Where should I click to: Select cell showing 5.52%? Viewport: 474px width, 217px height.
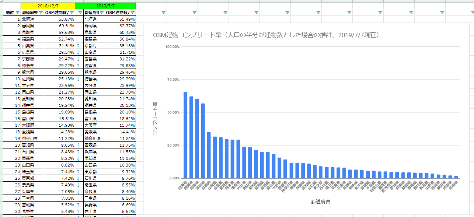coord(59,205)
